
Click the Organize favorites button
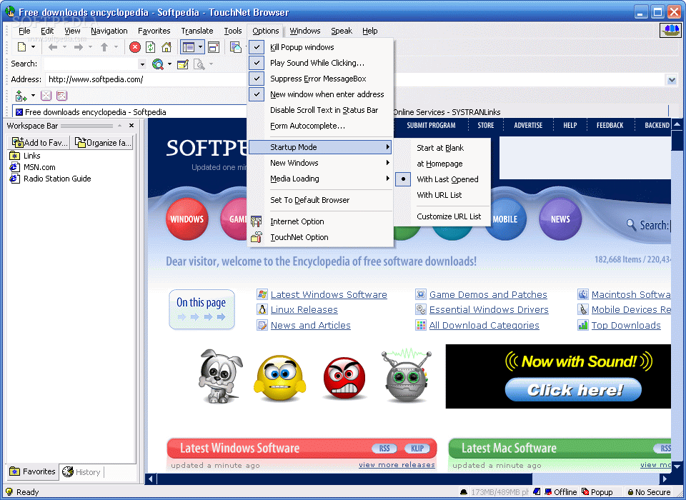[x=102, y=143]
